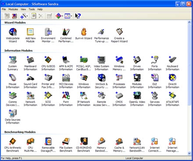Viewport: 193px width, 161px height.
Task: Launch the Add New Module wizard
Action: click(30, 35)
